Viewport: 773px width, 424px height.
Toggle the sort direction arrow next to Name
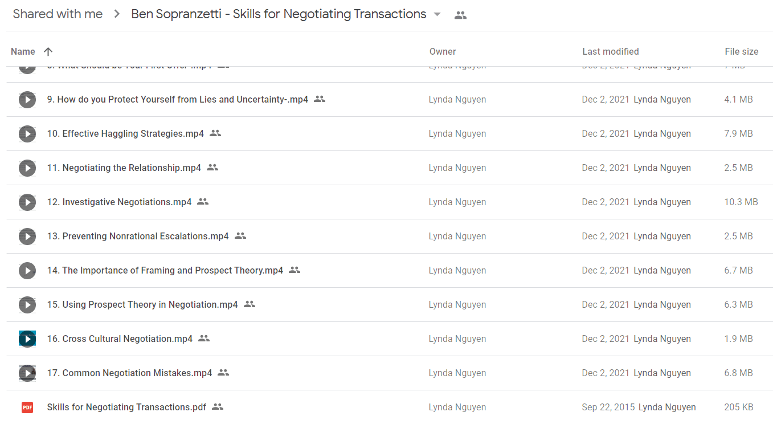(48, 51)
